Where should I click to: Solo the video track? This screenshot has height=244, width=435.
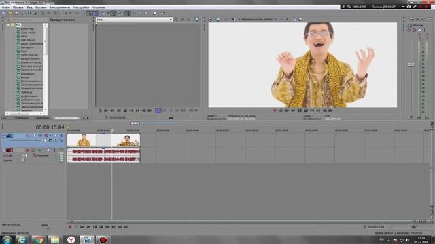click(61, 136)
